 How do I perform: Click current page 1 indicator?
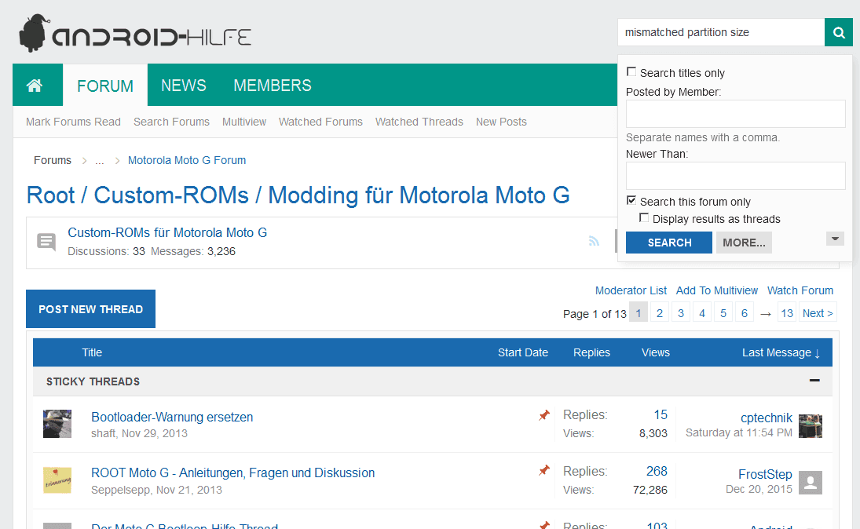(x=639, y=313)
